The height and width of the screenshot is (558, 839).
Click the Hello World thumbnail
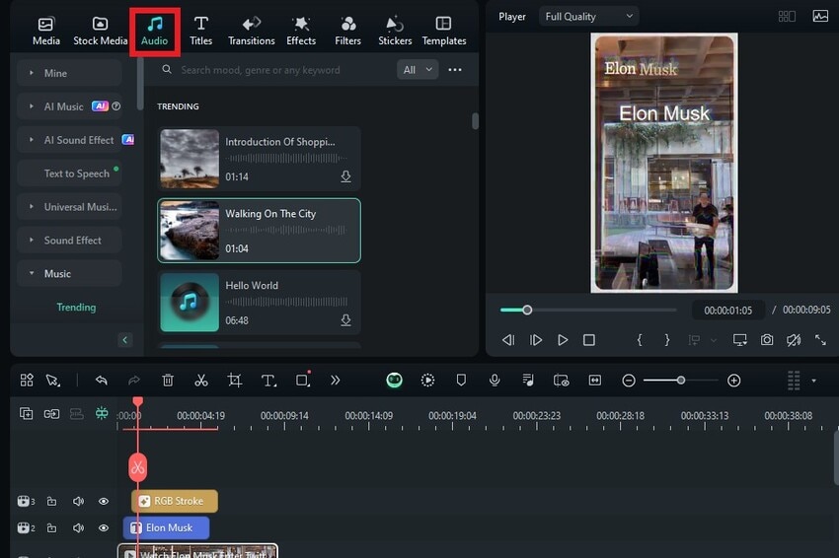pyautogui.click(x=190, y=303)
